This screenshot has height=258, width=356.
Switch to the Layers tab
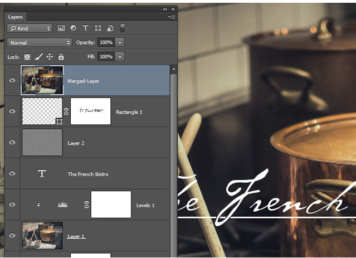15,17
